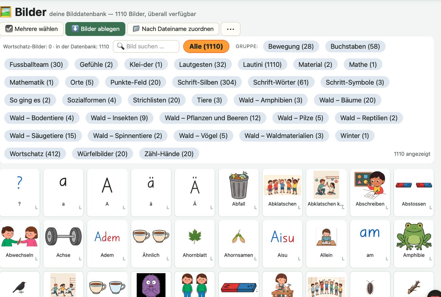Viewport: 441px width, 297px height.
Task: Select the Aisu word card
Action: click(282, 244)
